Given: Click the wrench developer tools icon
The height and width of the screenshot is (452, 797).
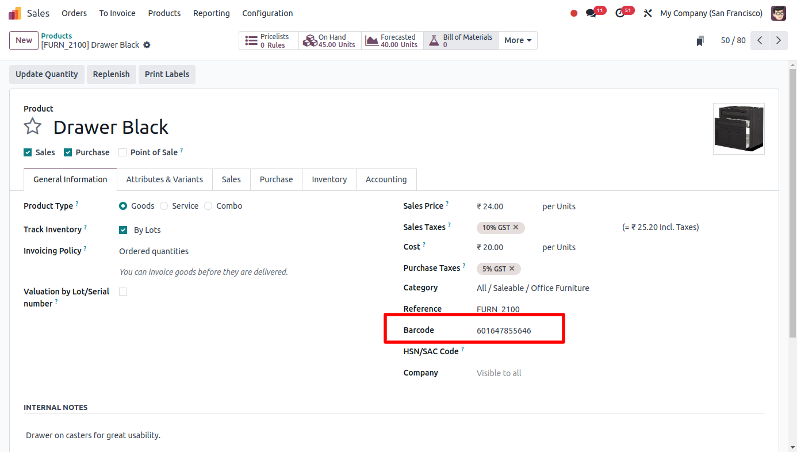Looking at the screenshot, I should click(647, 12).
